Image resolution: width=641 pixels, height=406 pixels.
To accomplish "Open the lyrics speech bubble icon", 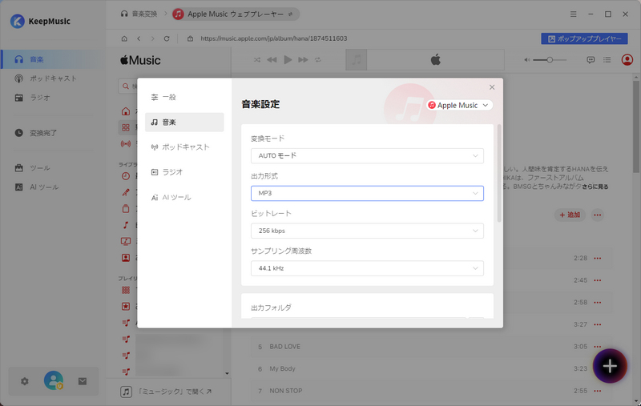I will [x=591, y=60].
